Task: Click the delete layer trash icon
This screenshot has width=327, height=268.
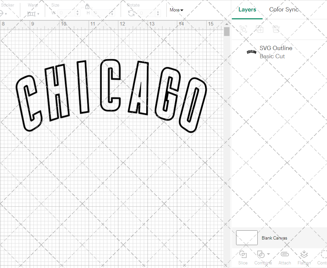Action: coord(276,29)
